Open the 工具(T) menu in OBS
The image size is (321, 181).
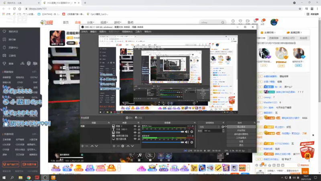(138, 32)
